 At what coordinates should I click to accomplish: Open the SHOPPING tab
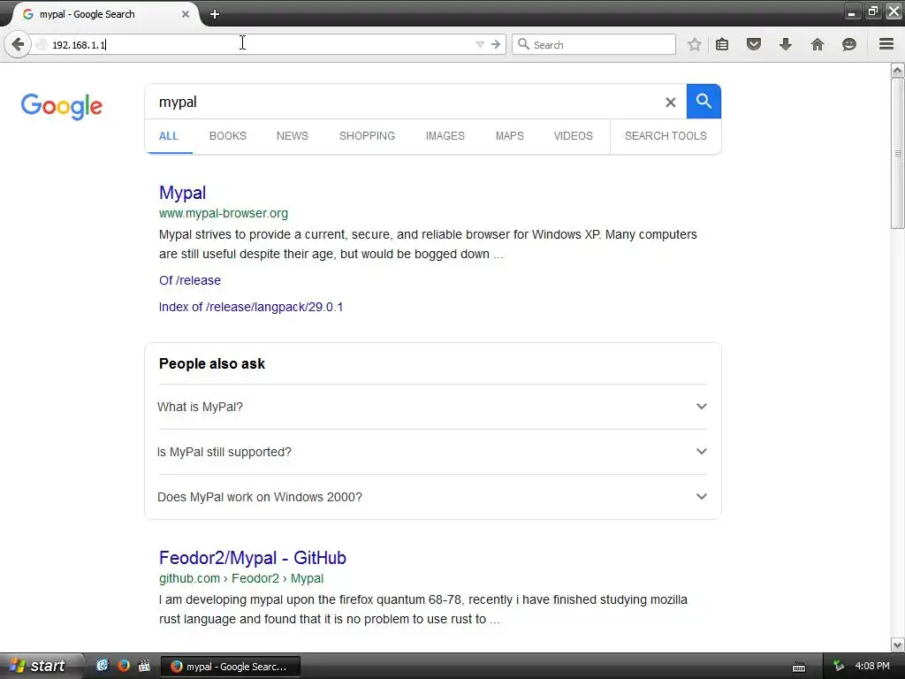click(367, 136)
